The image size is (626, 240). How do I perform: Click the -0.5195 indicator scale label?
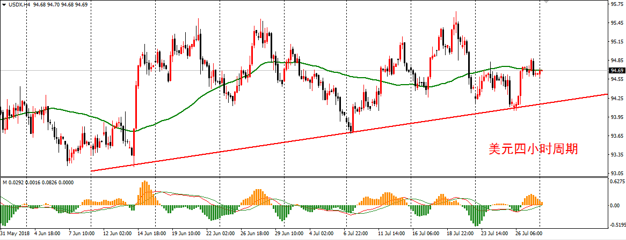pos(616,226)
